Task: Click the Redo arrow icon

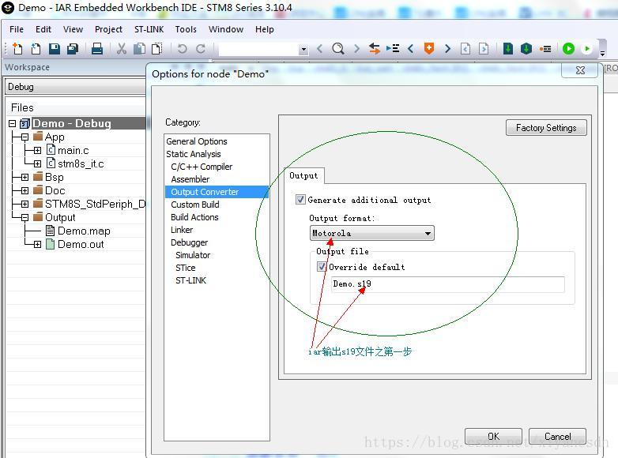Action: (201, 48)
